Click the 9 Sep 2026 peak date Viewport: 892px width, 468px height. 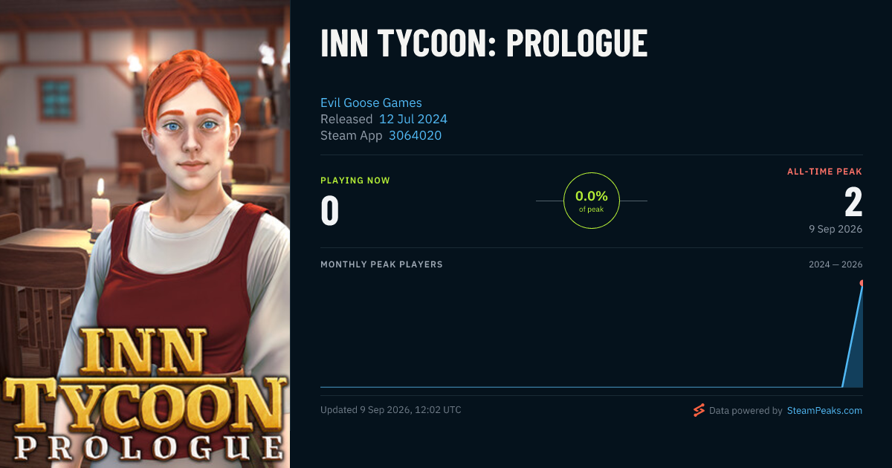point(836,229)
